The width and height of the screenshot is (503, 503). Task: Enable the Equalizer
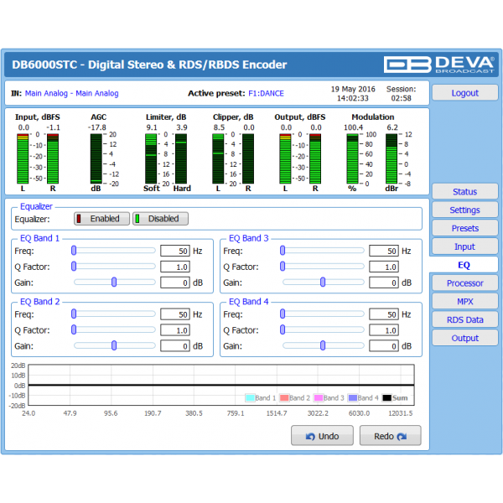point(101,219)
